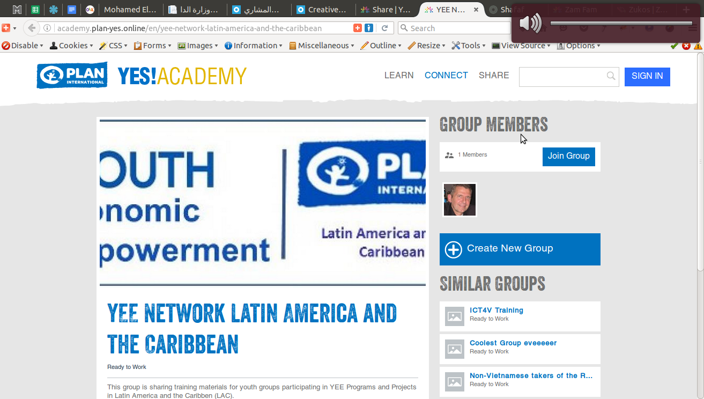Viewport: 704px width, 399px height.
Task: Click the plus icon on Create New Group
Action: click(x=454, y=249)
